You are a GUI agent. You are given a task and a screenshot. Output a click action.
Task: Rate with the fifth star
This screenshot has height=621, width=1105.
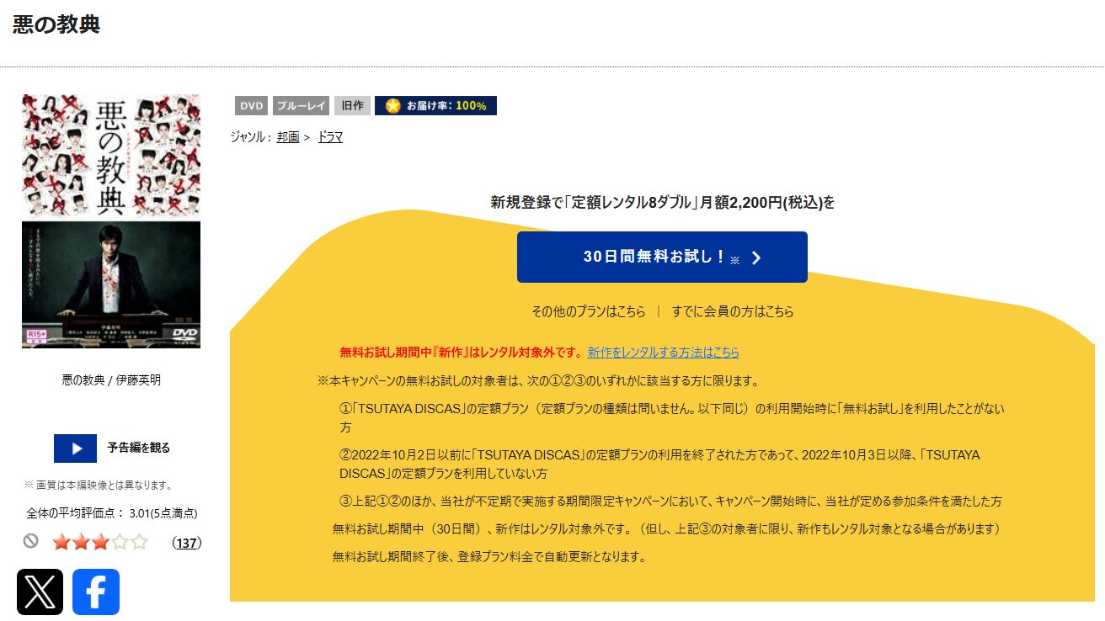point(139,542)
